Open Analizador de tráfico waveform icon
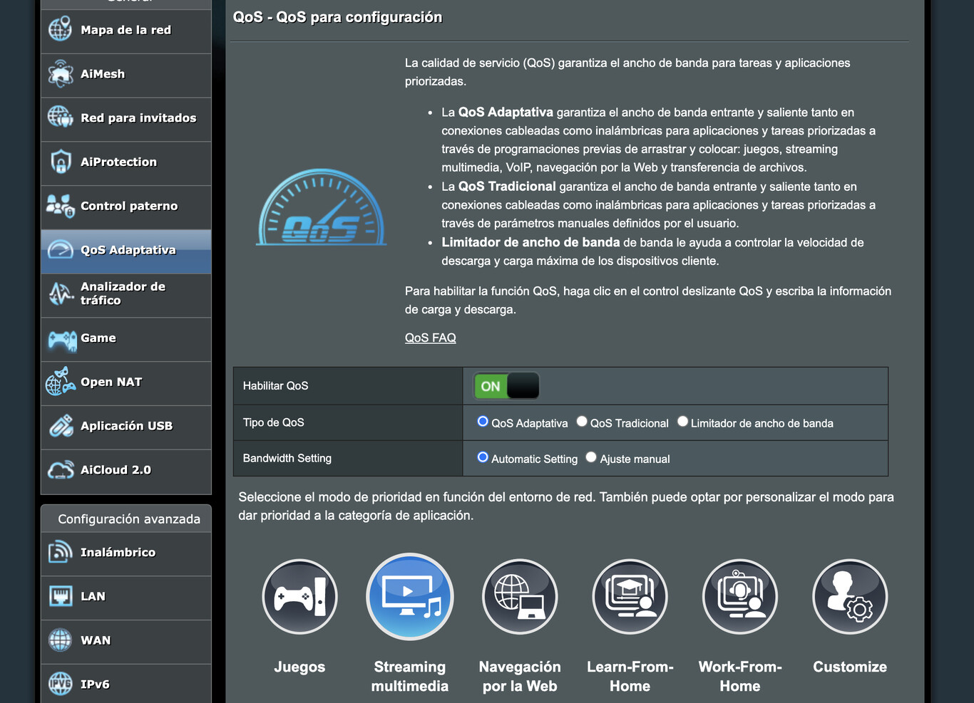The image size is (974, 703). 61,293
